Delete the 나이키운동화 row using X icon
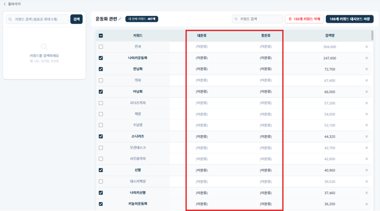Screen dimensions: 380x211 (366, 58)
